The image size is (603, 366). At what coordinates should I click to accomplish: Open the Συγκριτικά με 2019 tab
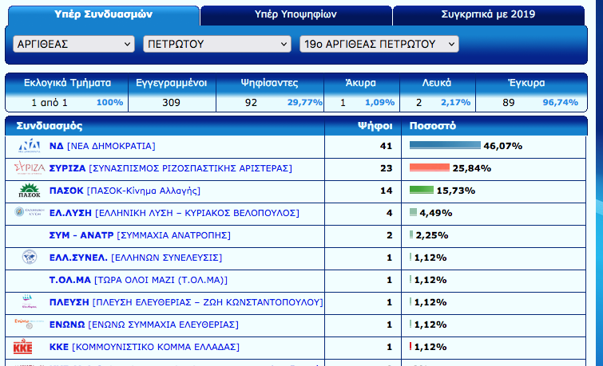tap(488, 14)
